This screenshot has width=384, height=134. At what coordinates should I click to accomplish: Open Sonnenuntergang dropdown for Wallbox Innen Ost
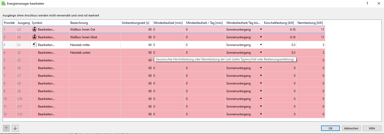(x=261, y=30)
